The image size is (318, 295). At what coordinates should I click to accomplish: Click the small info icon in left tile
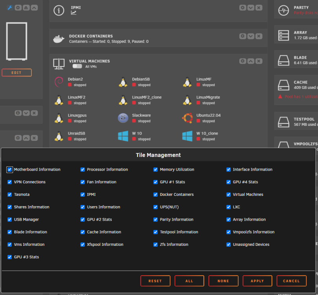pos(18,113)
